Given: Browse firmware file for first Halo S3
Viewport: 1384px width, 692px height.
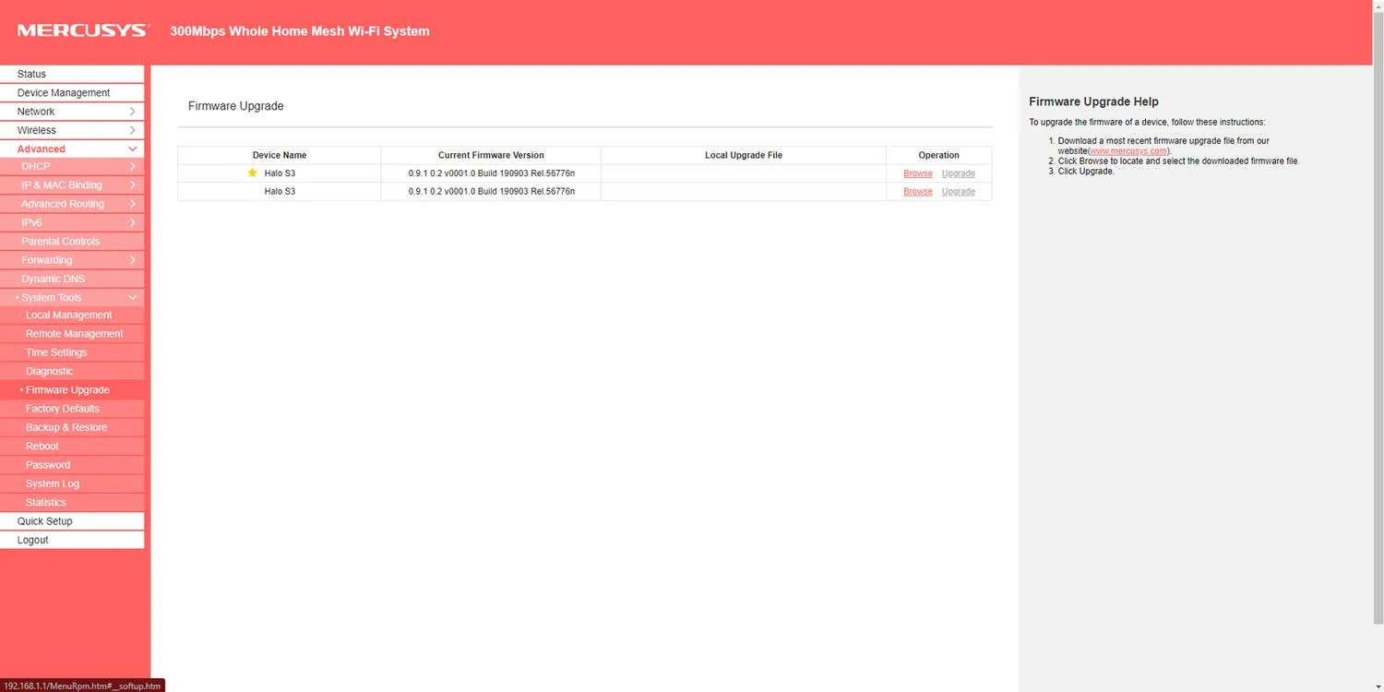Looking at the screenshot, I should 918,173.
